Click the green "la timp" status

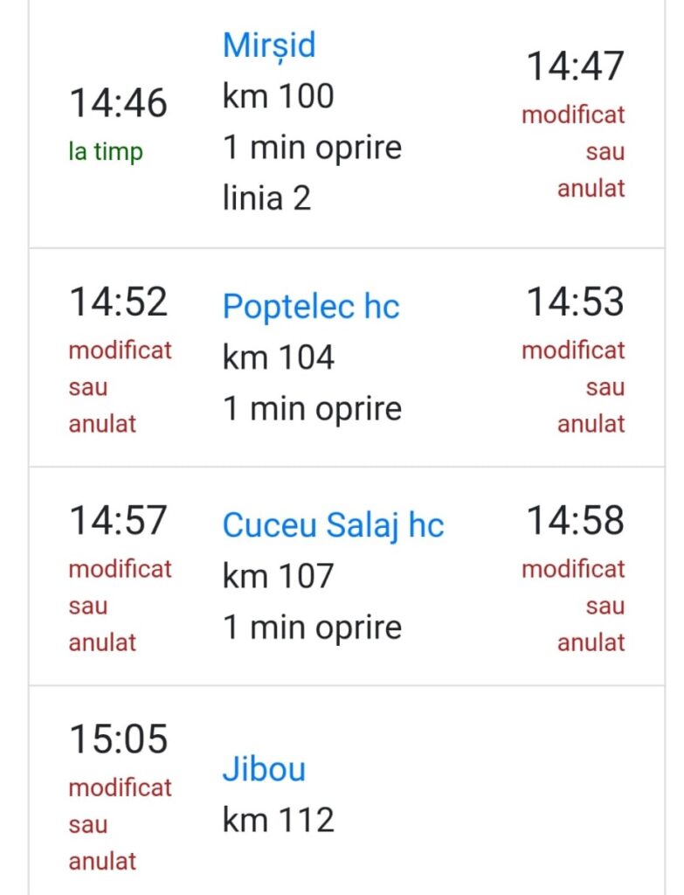coord(105,151)
